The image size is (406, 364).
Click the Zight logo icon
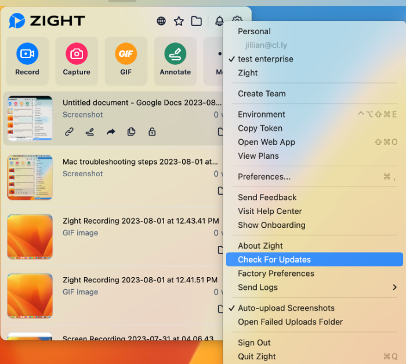[x=17, y=21]
